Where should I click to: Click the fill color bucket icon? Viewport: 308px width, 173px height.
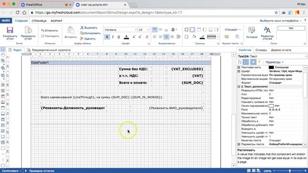(194, 37)
